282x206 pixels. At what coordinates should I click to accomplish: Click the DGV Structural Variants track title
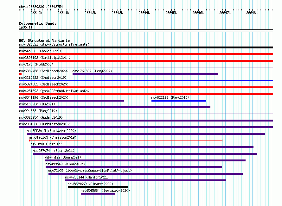click(44, 41)
